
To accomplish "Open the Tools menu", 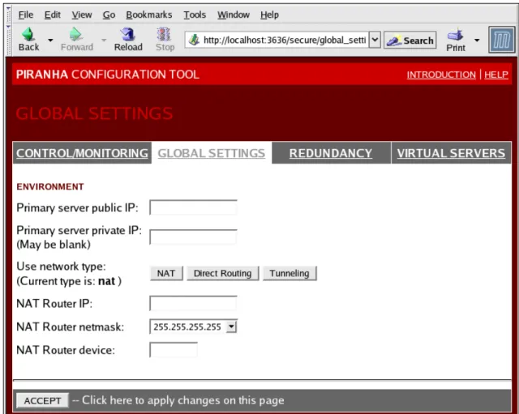I will click(x=195, y=15).
